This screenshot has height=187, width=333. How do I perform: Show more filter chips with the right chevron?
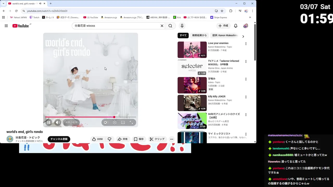(x=243, y=37)
